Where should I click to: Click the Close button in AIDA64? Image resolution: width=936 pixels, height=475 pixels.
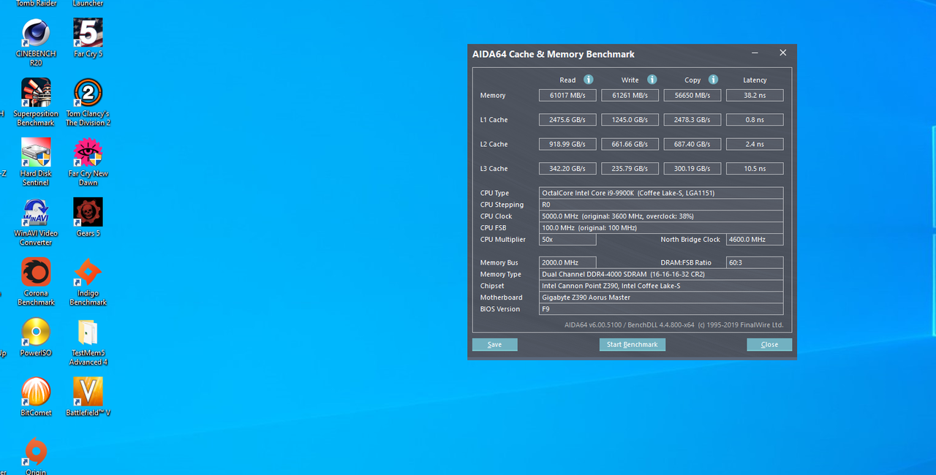[x=769, y=344]
